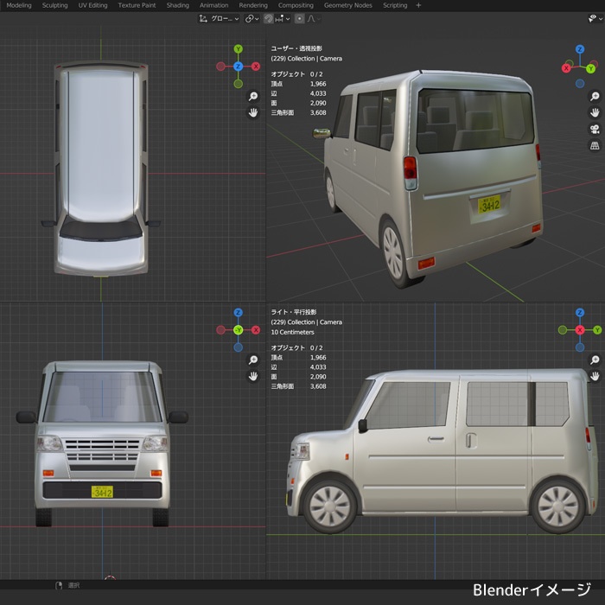Switch to Geometry Nodes workspace tab
The width and height of the screenshot is (605, 605).
pos(348,5)
